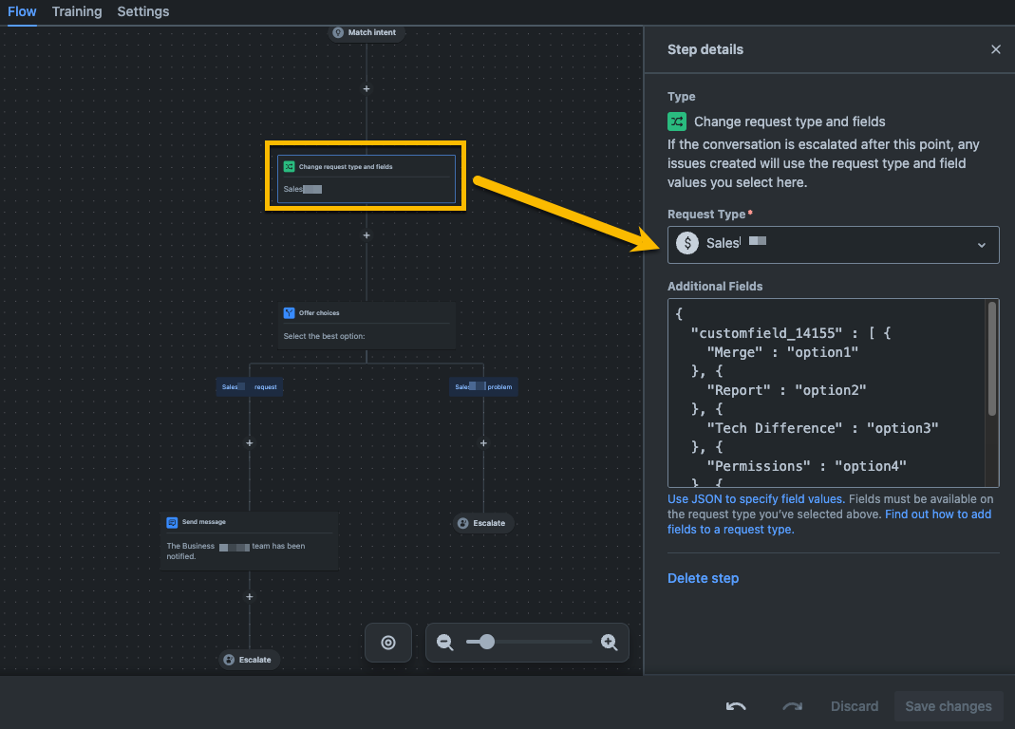Click the Request Type chevron arrow
Image resolution: width=1015 pixels, height=729 pixels.
(x=982, y=245)
